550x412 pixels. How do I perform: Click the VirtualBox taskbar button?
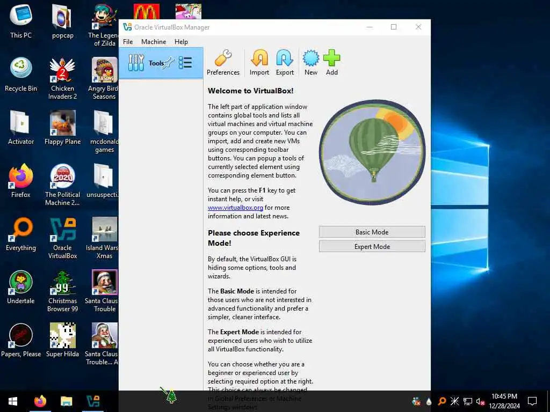coord(93,401)
